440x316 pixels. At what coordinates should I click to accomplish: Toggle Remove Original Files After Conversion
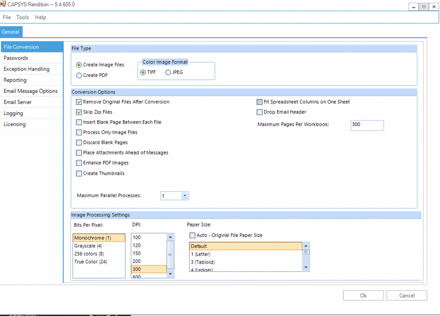(79, 102)
